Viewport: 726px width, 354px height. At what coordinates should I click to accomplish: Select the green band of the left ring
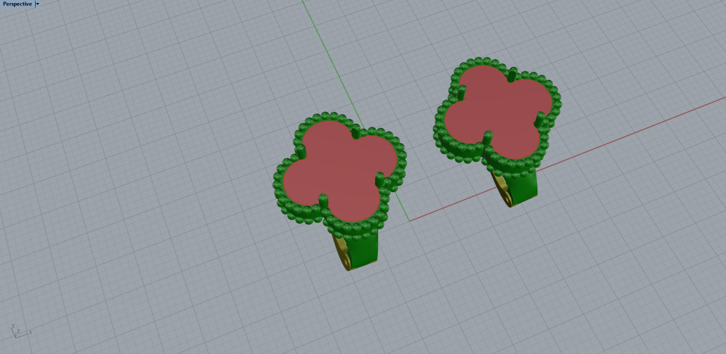click(362, 249)
